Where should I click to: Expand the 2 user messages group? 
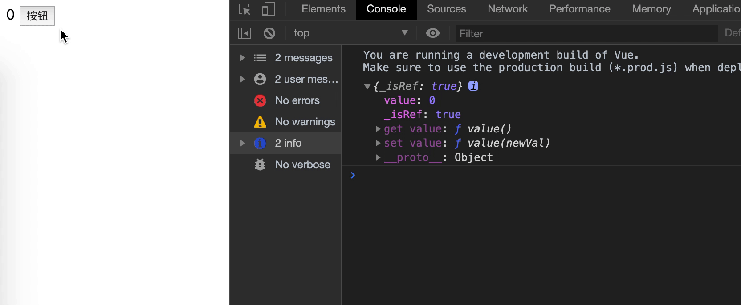(x=243, y=79)
